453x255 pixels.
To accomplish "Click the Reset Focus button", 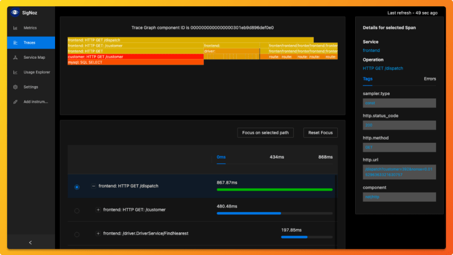I will tap(320, 133).
